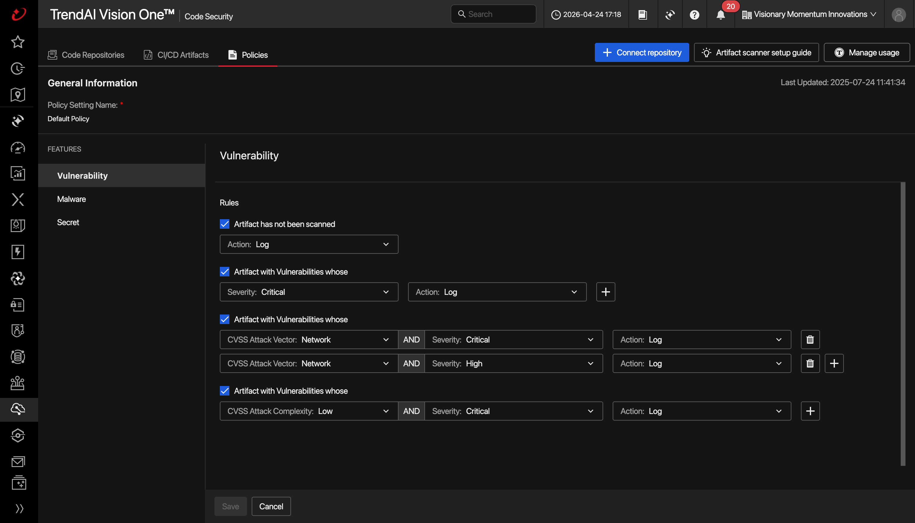
Task: Open the calendar sparkle sidebar icon
Action: pyautogui.click(x=19, y=483)
